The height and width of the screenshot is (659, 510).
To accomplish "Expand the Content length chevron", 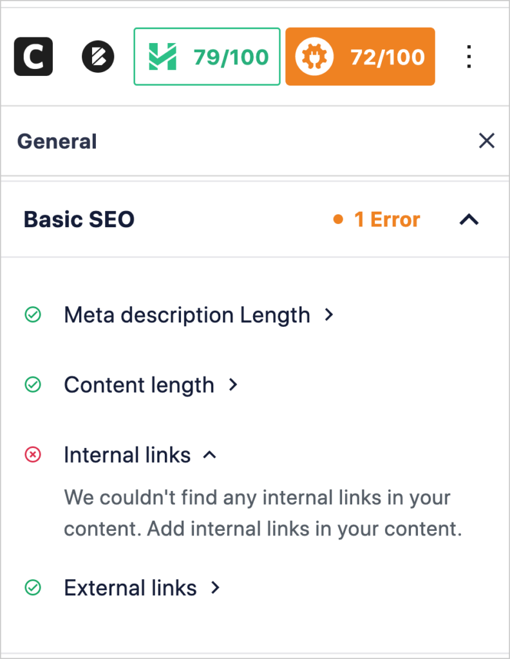I will pyautogui.click(x=233, y=384).
